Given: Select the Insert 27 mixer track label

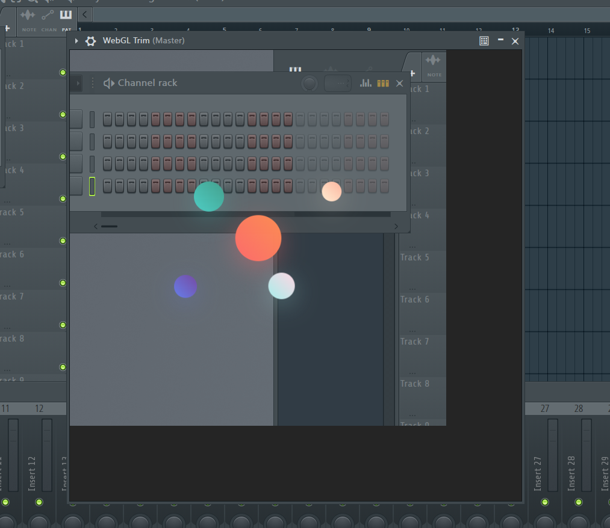Looking at the screenshot, I should (538, 474).
